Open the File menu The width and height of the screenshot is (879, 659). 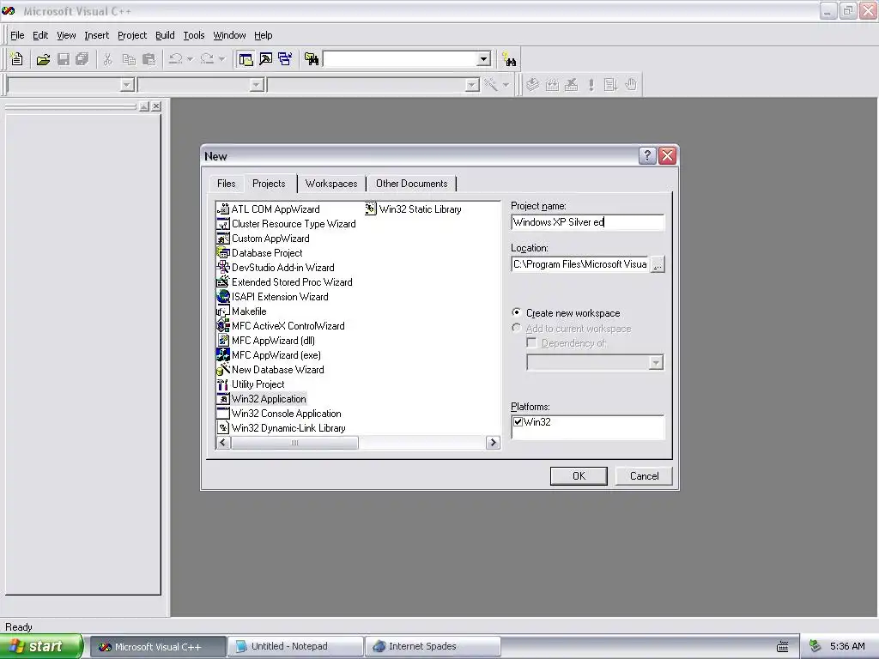point(17,35)
